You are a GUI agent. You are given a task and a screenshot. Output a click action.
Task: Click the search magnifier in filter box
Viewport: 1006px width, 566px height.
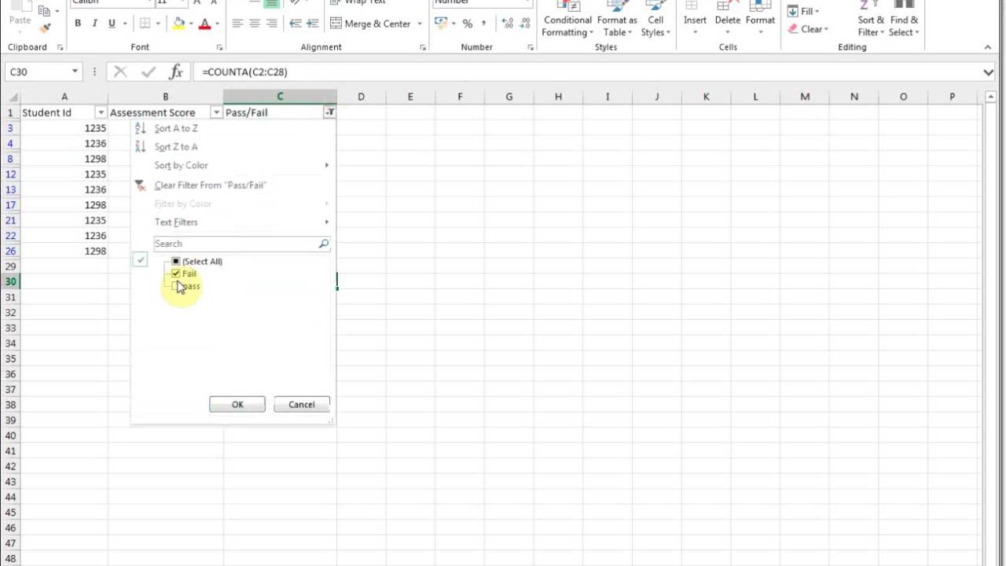pyautogui.click(x=323, y=244)
